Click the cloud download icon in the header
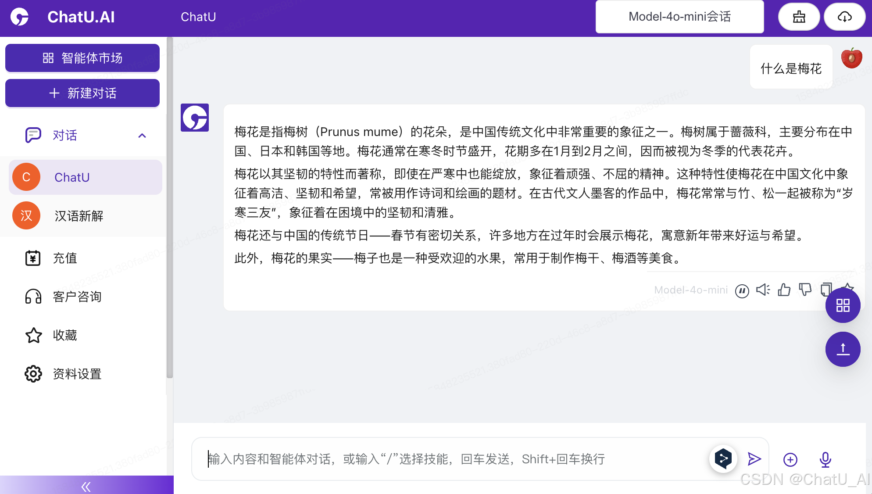This screenshot has height=494, width=872. (844, 17)
